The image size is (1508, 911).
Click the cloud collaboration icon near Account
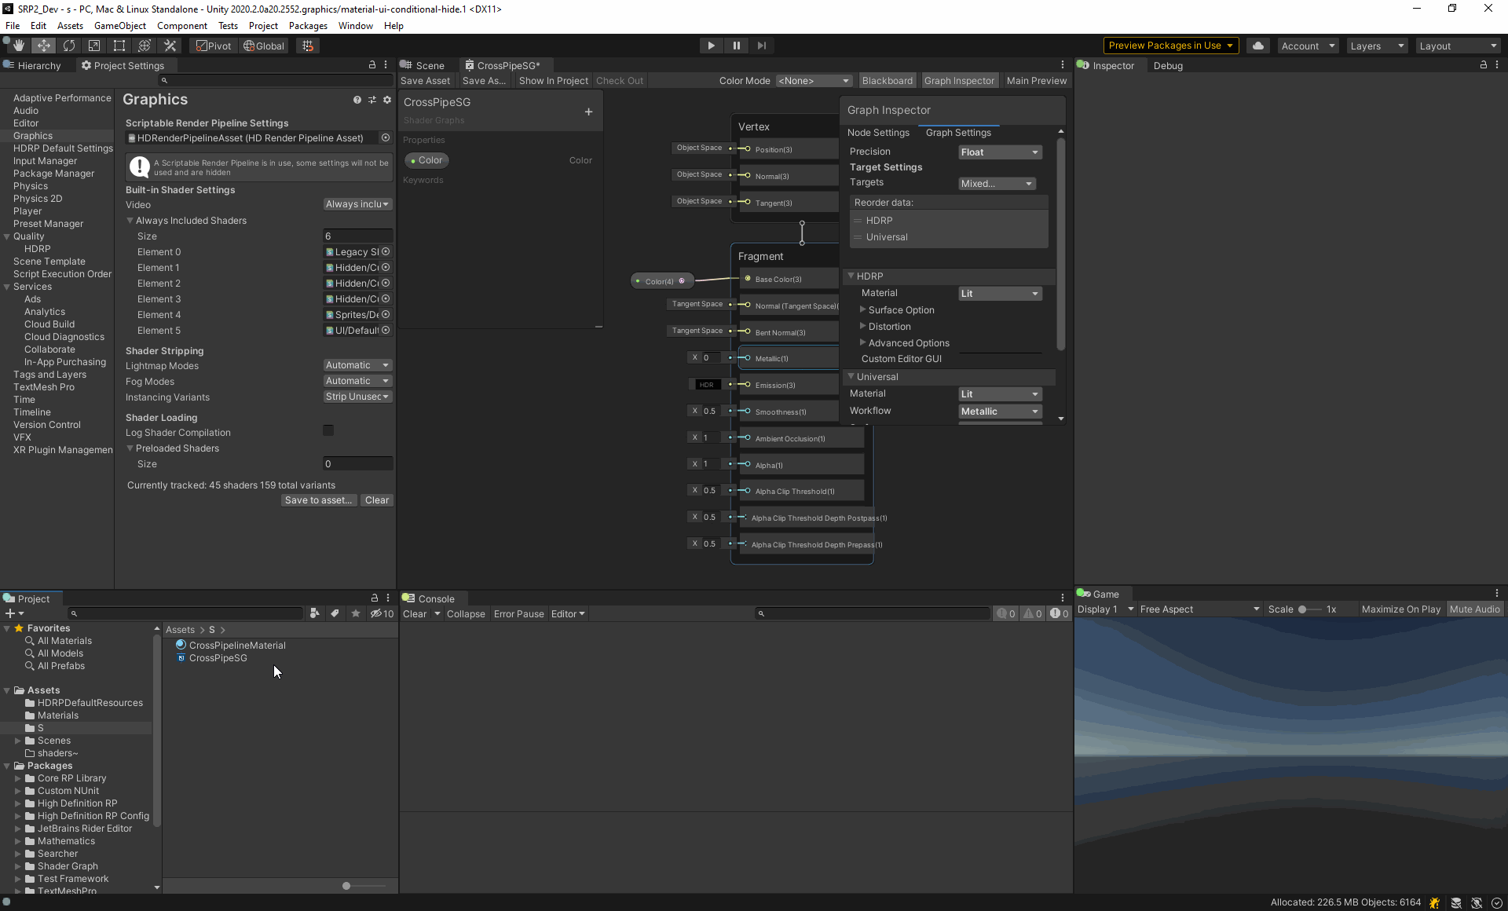pyautogui.click(x=1257, y=45)
